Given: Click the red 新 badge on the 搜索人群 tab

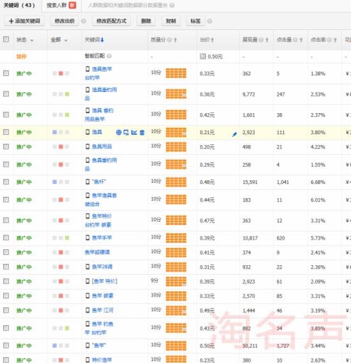Looking at the screenshot, I should click(x=73, y=5).
